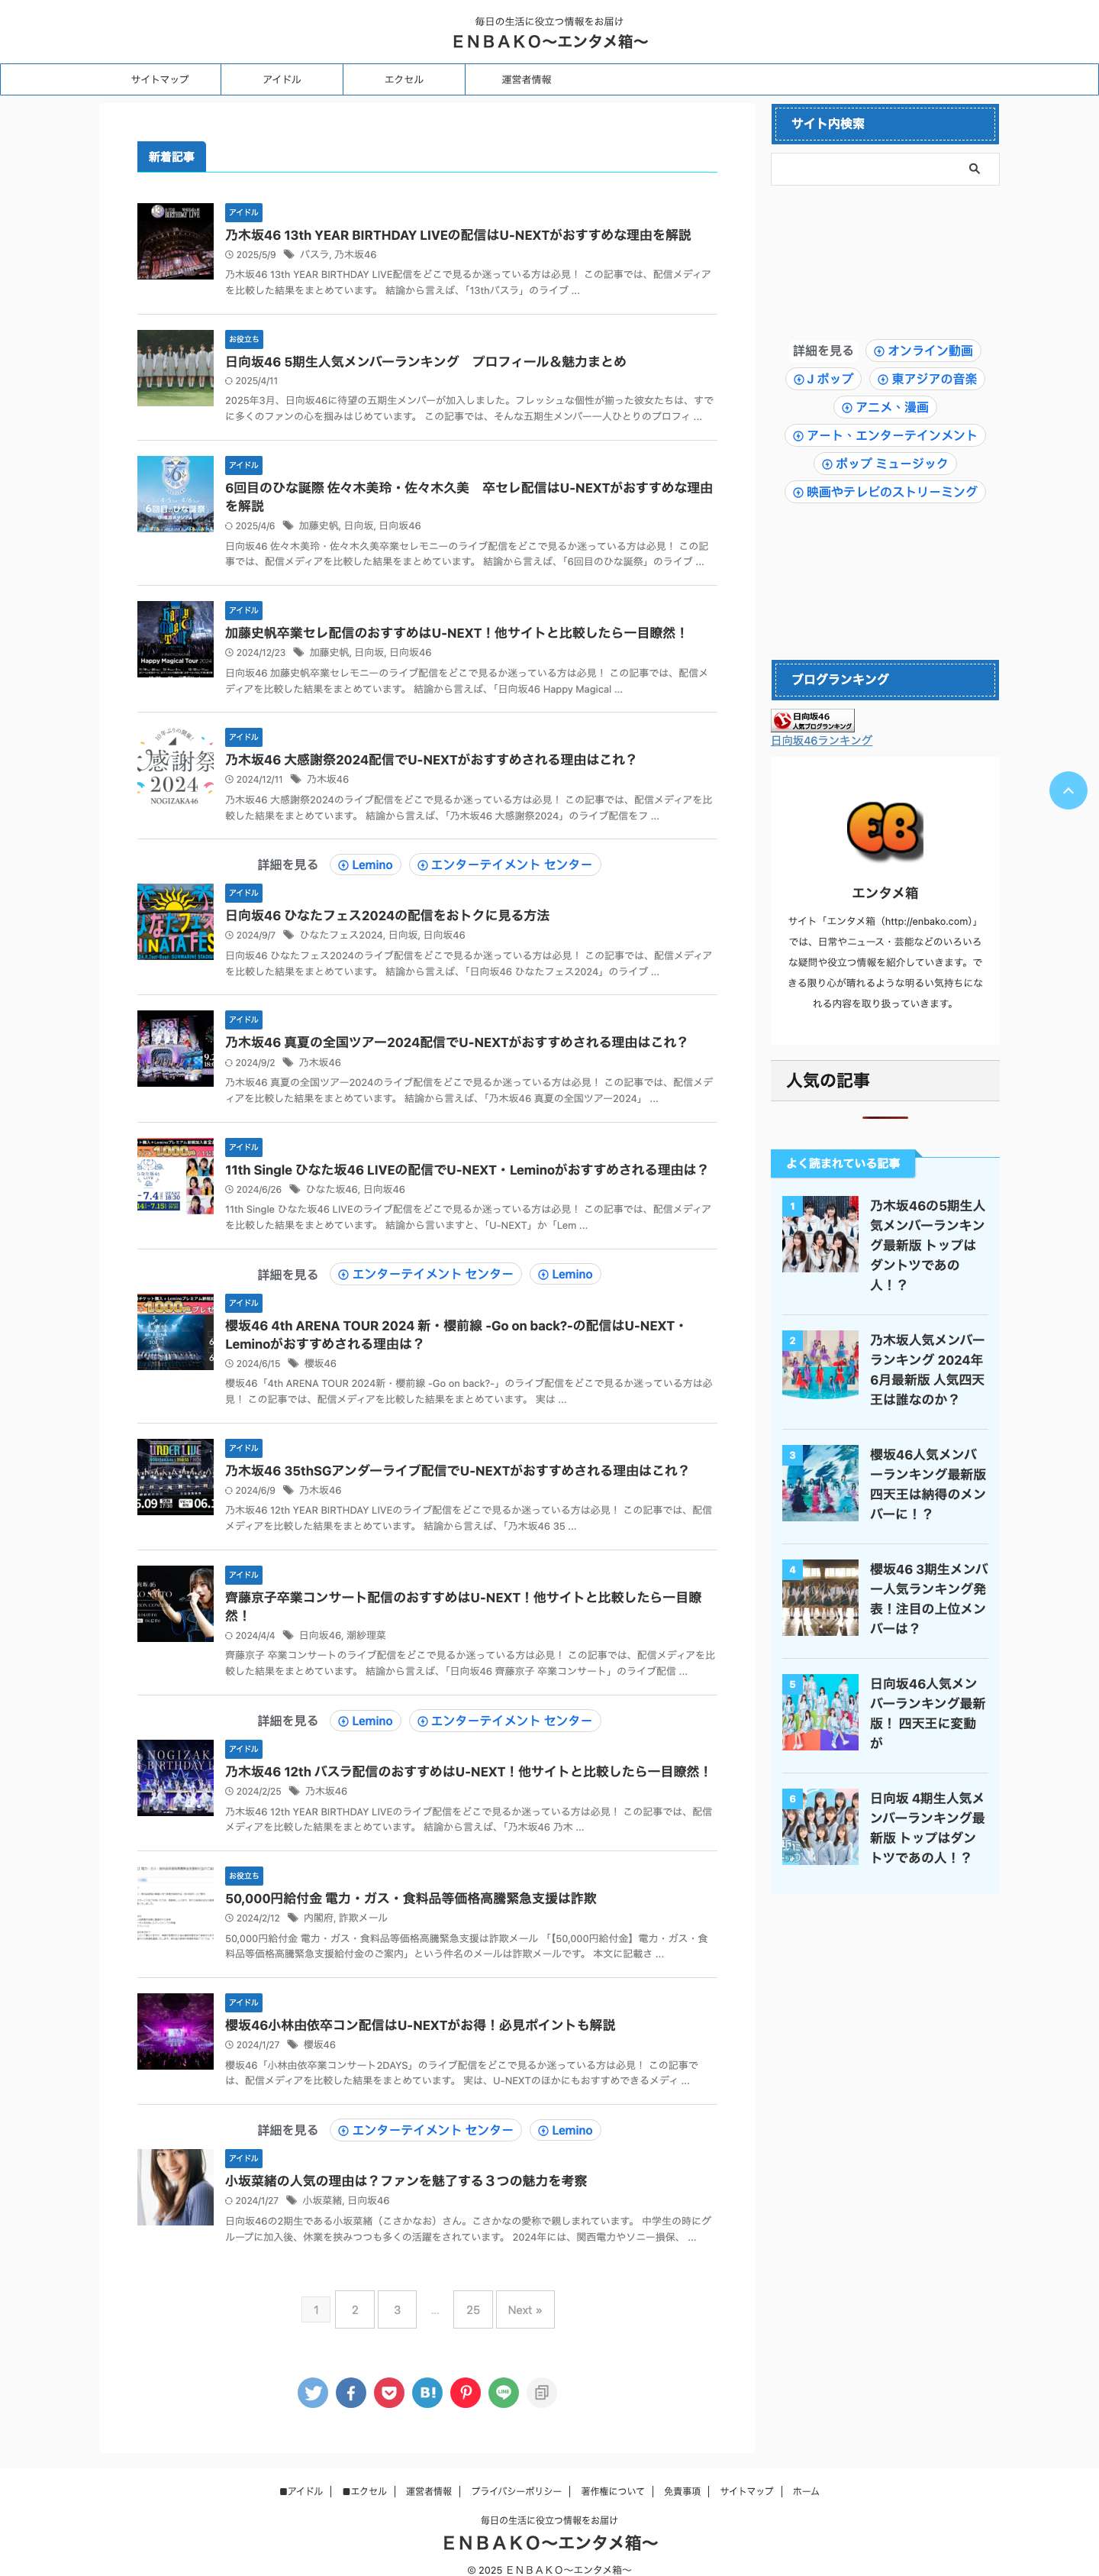This screenshot has height=2576, width=1099.
Task: Open 乃木坂46 真夏の全国ツアー2024 article title
Action: (x=456, y=1042)
